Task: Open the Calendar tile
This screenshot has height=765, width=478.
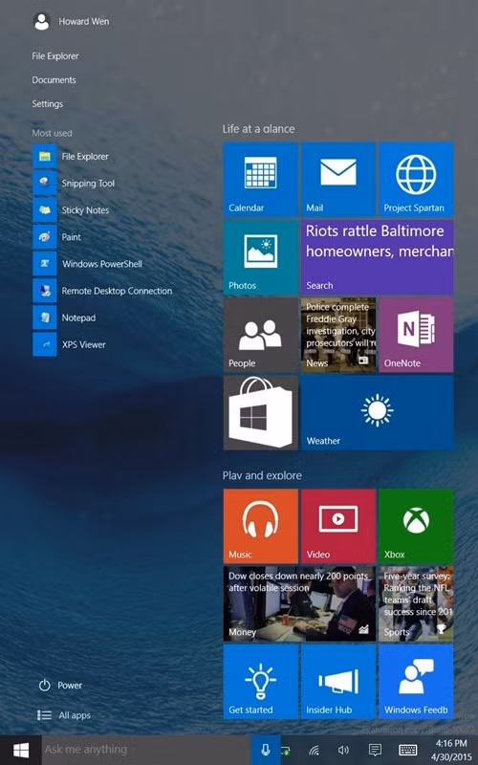Action: pyautogui.click(x=260, y=180)
